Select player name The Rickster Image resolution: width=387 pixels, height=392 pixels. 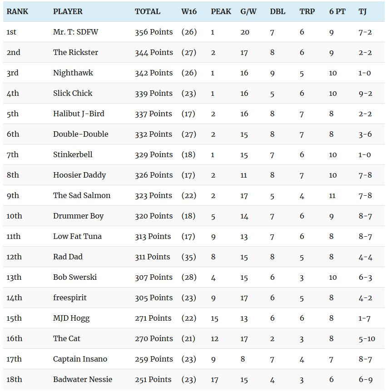[x=75, y=52]
